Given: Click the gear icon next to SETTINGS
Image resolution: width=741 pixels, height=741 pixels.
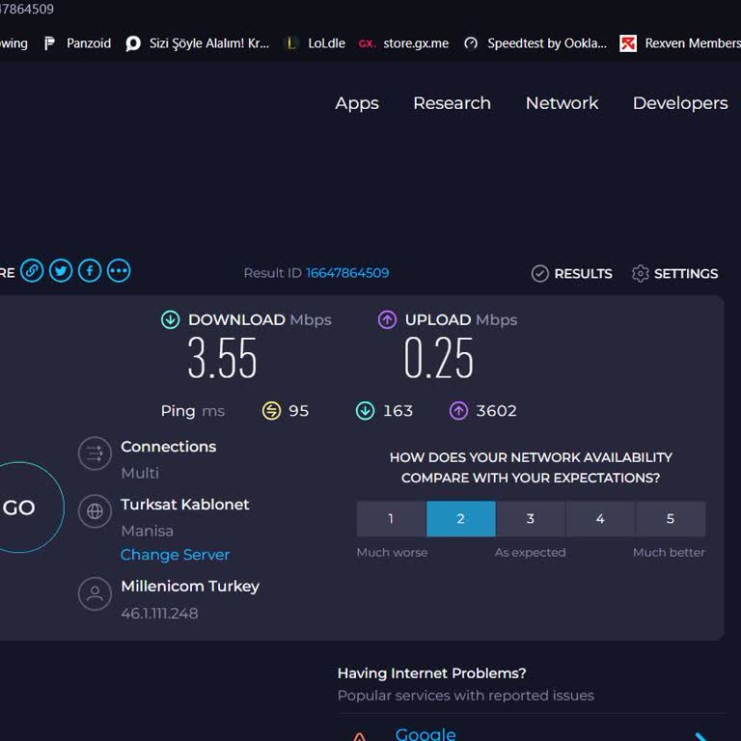Looking at the screenshot, I should [x=641, y=273].
